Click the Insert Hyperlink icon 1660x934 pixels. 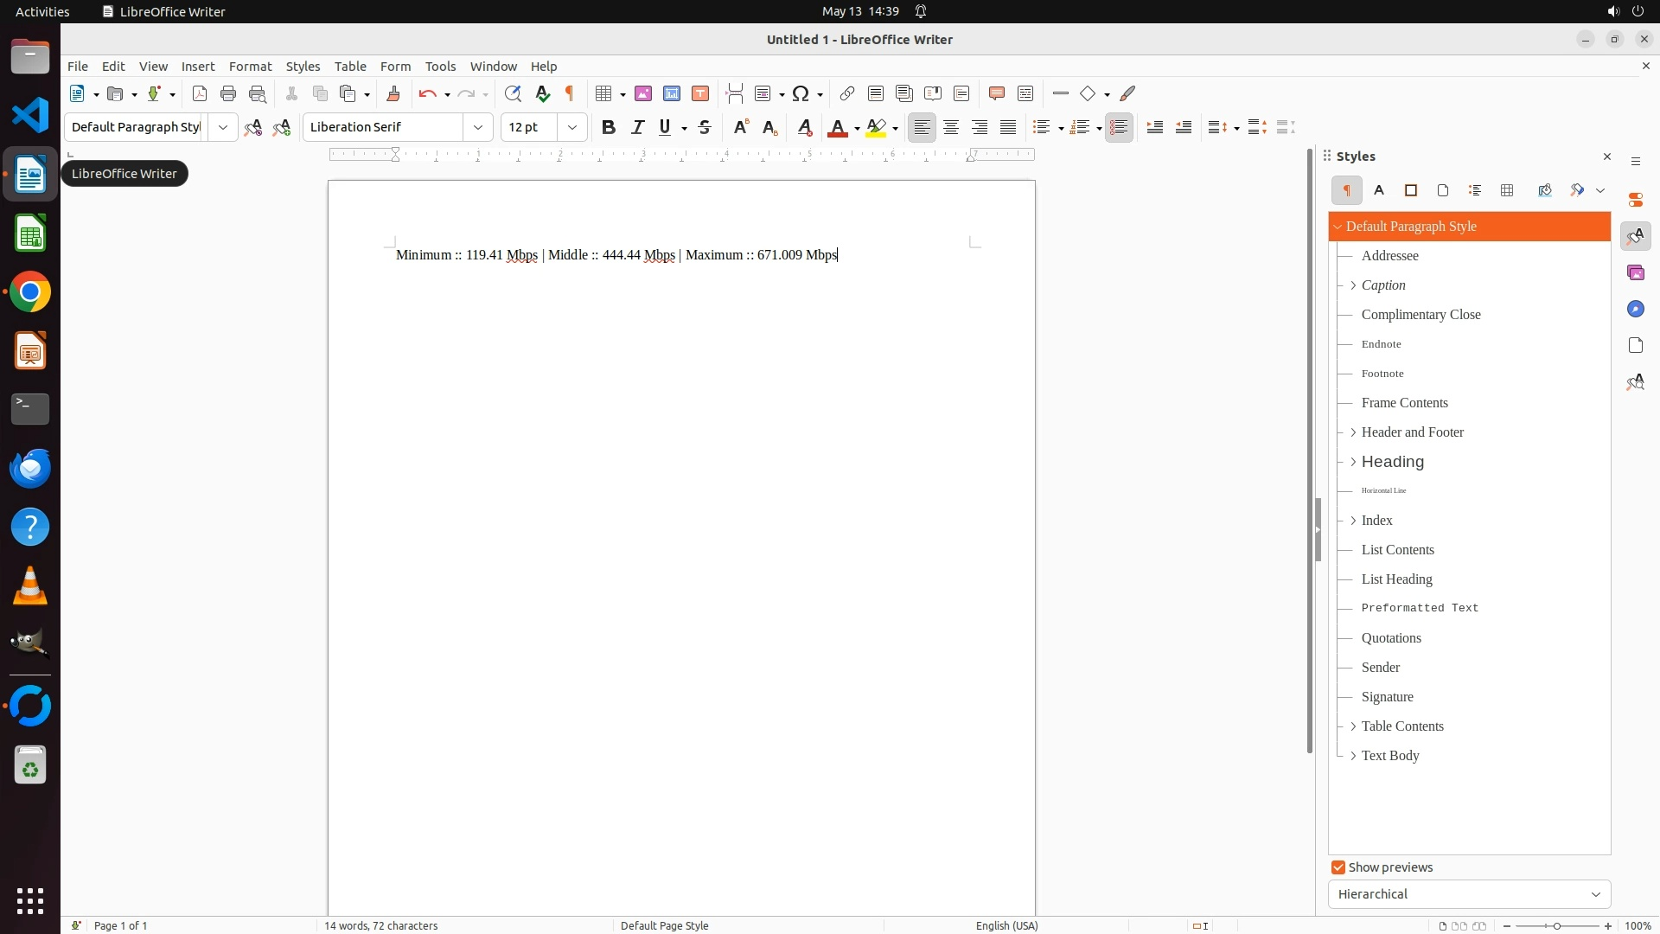847,93
